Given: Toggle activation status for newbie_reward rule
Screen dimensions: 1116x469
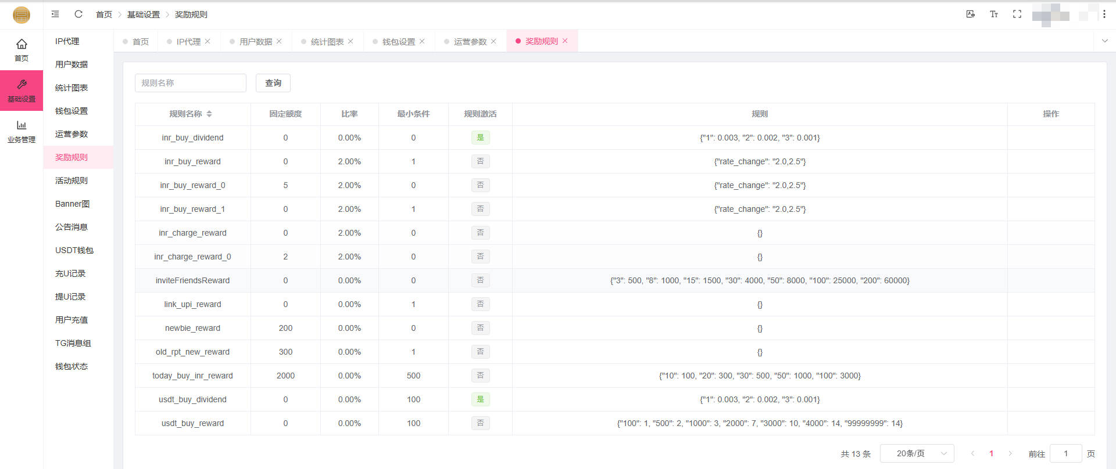Looking at the screenshot, I should [x=480, y=328].
